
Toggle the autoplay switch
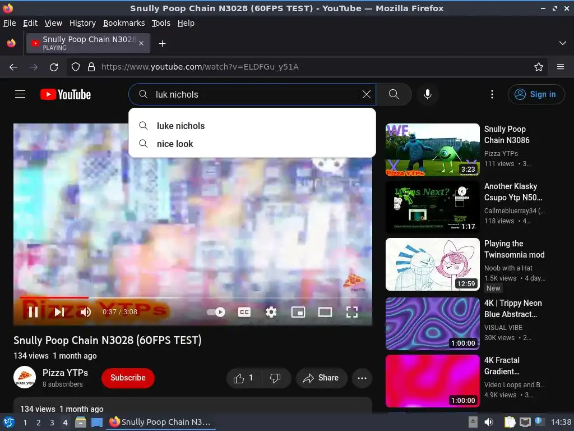click(216, 312)
